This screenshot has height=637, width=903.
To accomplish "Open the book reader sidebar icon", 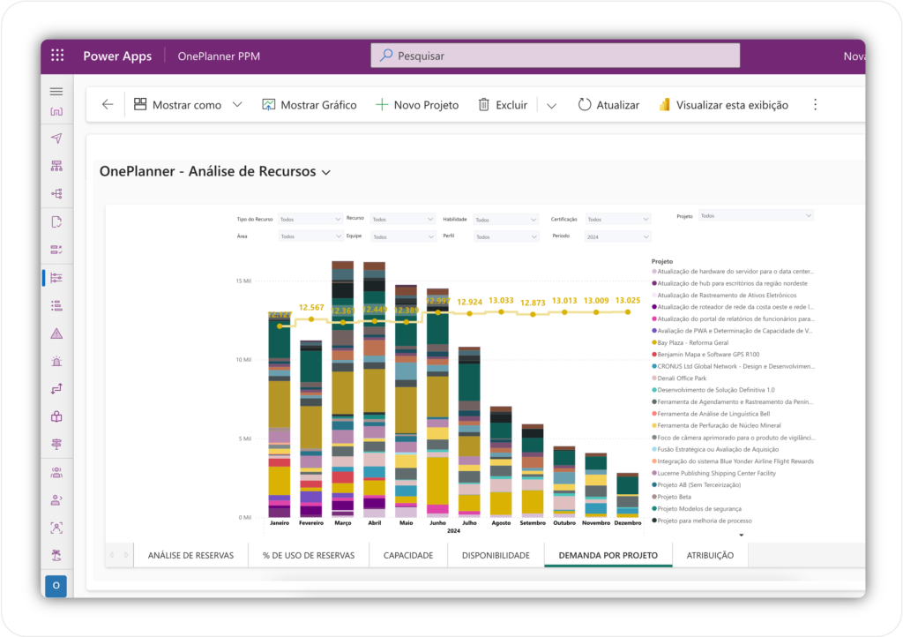I will click(56, 417).
